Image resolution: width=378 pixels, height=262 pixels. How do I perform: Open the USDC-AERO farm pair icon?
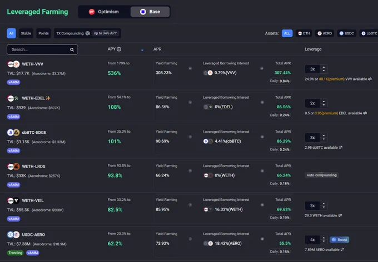[13, 235]
